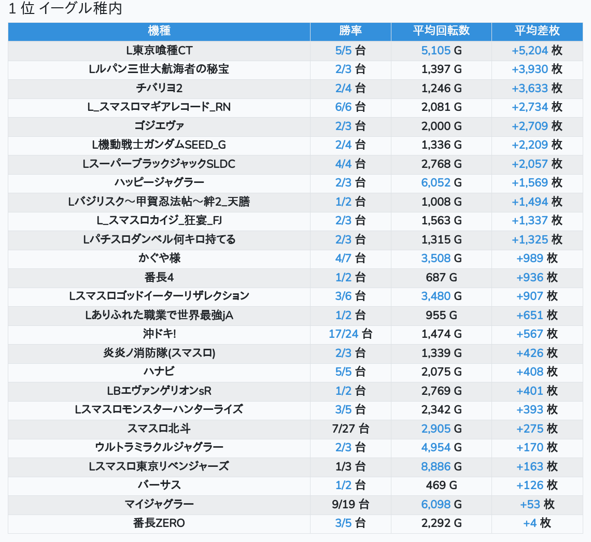591x542 pixels.
Task: Select the Lスマスロモンスターハンターライズ name
Action: [159, 409]
